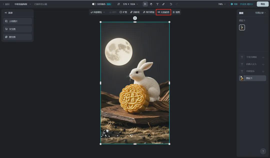270x158 pixels.
Task: Select the Text tool in the top bar
Action: pyautogui.click(x=157, y=4)
